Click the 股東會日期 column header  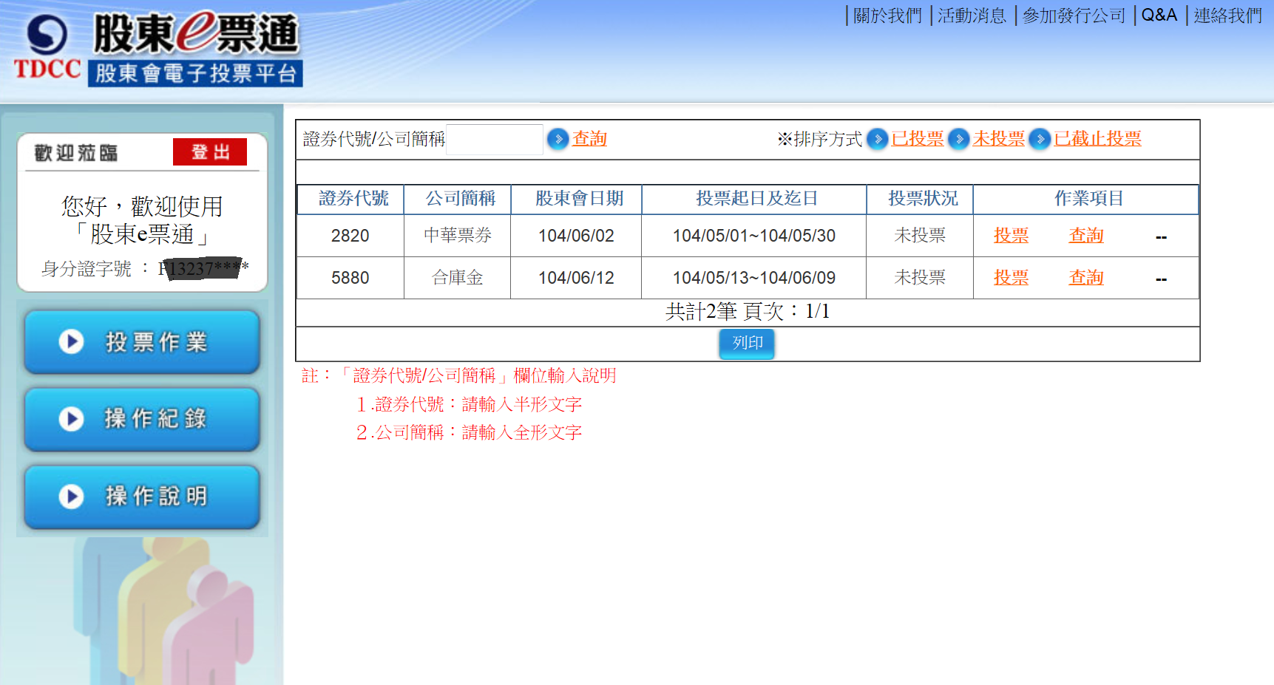click(x=577, y=200)
